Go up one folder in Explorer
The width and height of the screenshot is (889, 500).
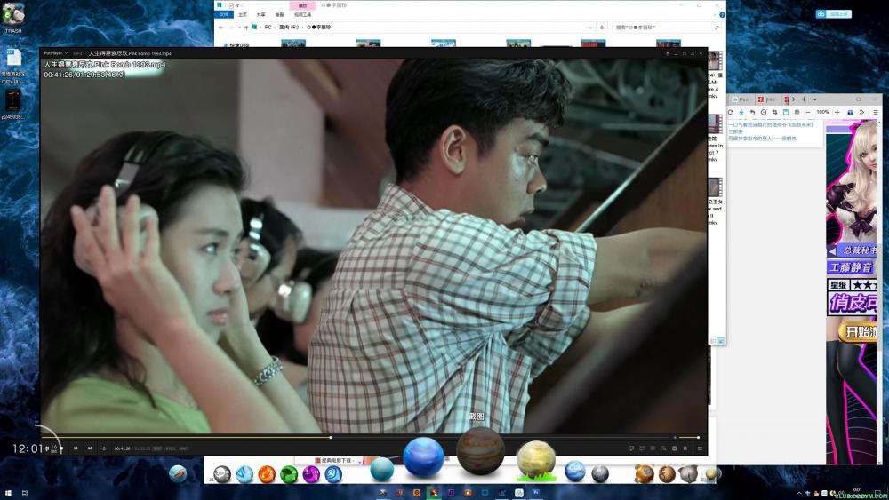pos(246,28)
